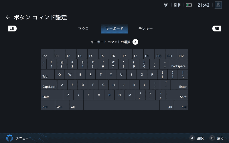Screen dimensions: 229x143
Task: Pick the 0 / right parenthesis key
Action: click(x=144, y=64)
